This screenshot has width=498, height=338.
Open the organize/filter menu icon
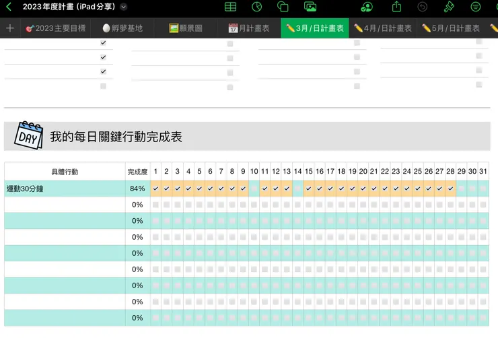point(475,7)
